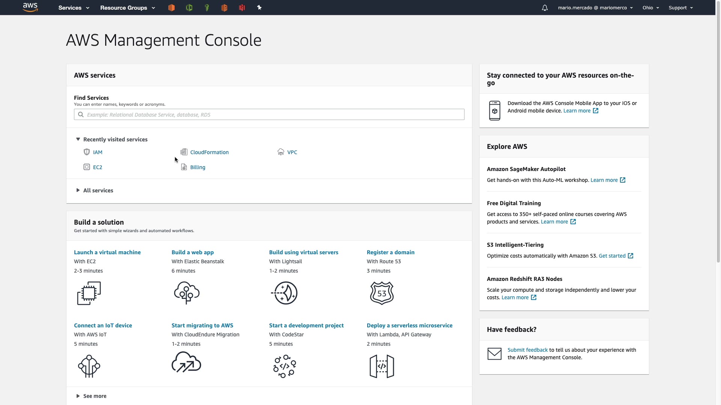Click the Find Services search field
Viewport: 721px width, 405px height.
click(x=269, y=115)
